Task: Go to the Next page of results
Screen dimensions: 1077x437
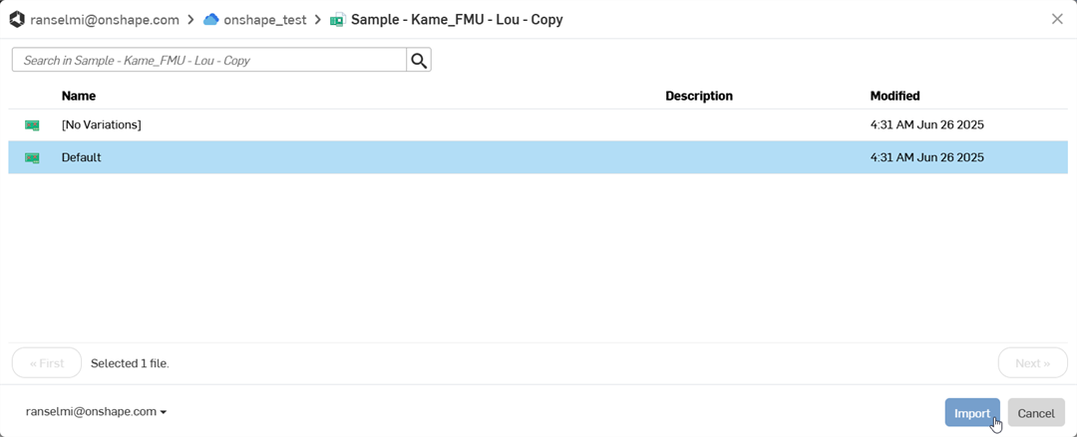Action: tap(1032, 363)
